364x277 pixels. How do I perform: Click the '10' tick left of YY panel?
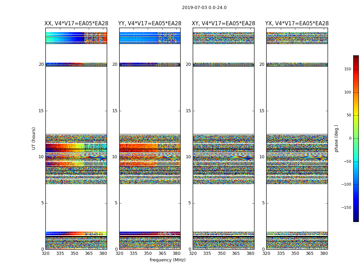coord(115,157)
